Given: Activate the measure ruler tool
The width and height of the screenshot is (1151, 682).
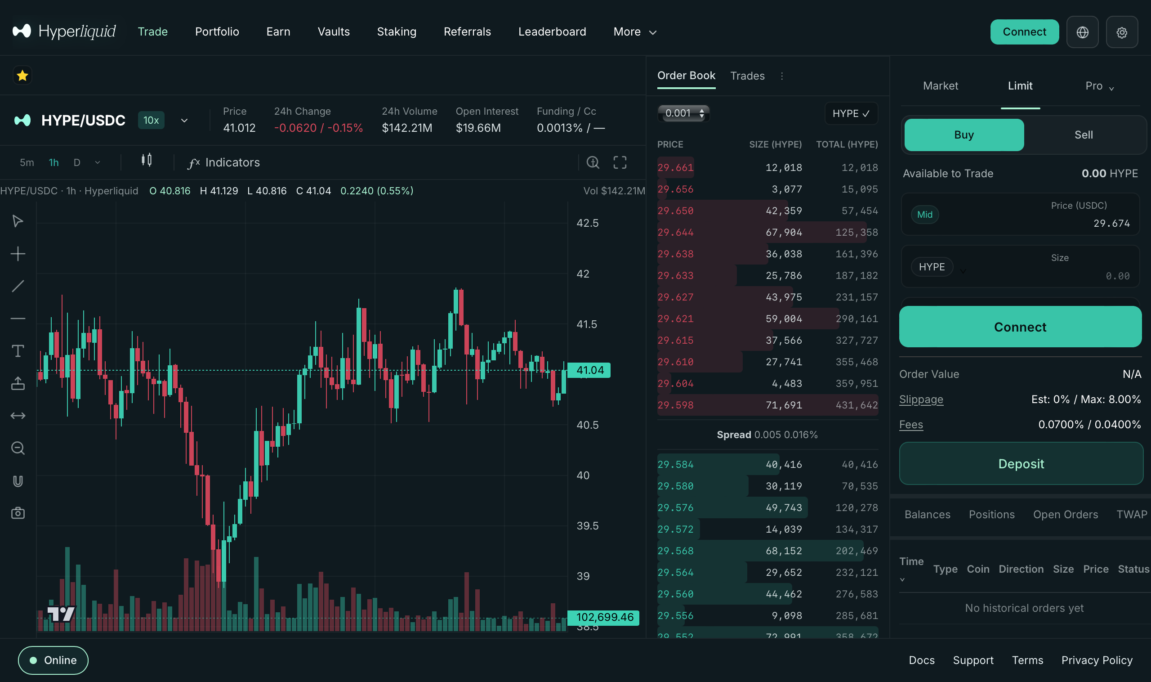Looking at the screenshot, I should pyautogui.click(x=18, y=415).
